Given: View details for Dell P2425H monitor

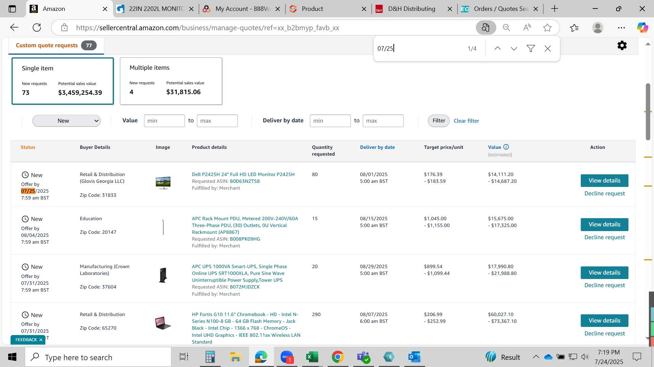Looking at the screenshot, I should tap(604, 180).
